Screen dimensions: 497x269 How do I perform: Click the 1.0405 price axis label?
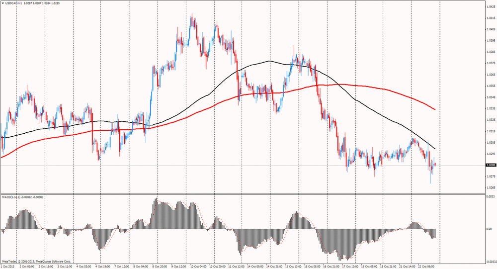point(491,29)
